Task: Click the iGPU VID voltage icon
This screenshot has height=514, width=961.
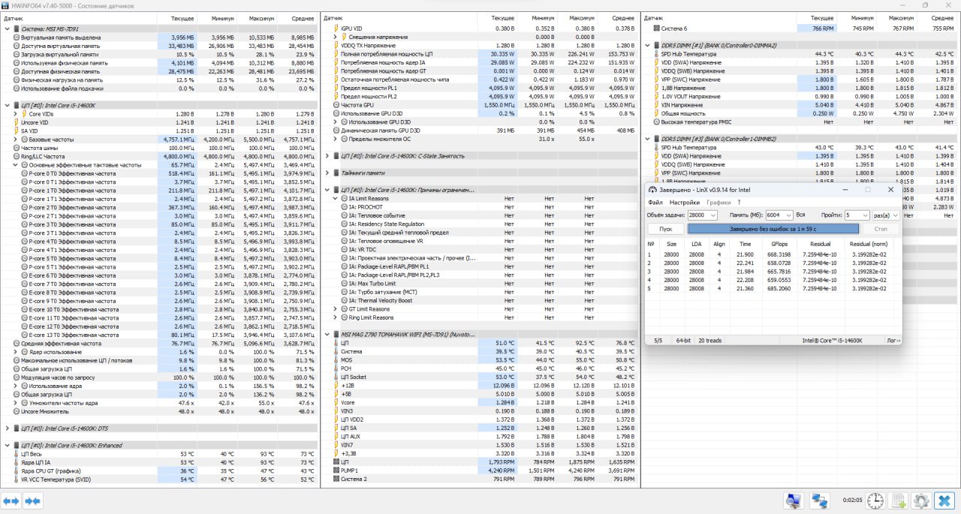Action: [x=335, y=28]
